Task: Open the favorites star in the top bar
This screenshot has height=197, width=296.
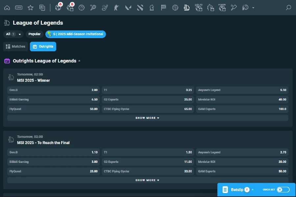Action: tap(31, 7)
